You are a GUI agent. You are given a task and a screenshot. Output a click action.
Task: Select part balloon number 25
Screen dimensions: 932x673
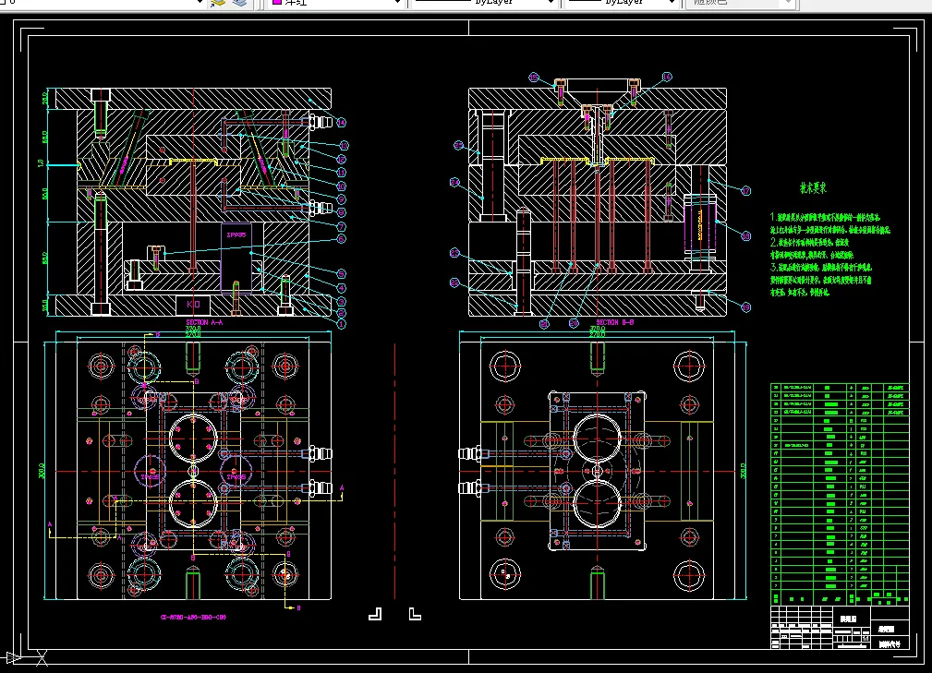tap(458, 146)
